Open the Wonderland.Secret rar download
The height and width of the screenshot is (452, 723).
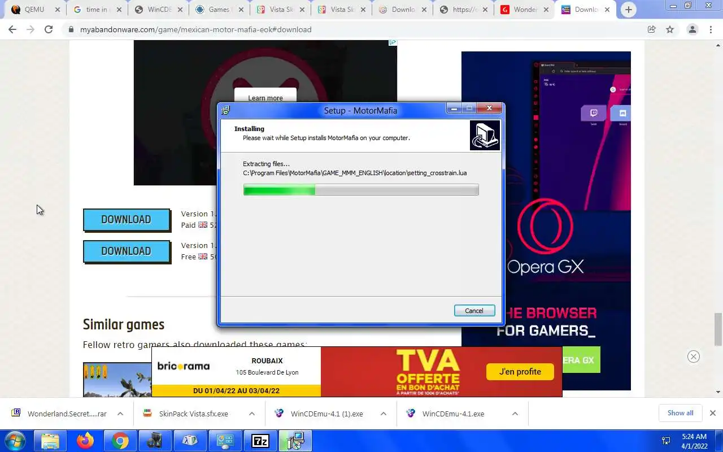[59, 414]
